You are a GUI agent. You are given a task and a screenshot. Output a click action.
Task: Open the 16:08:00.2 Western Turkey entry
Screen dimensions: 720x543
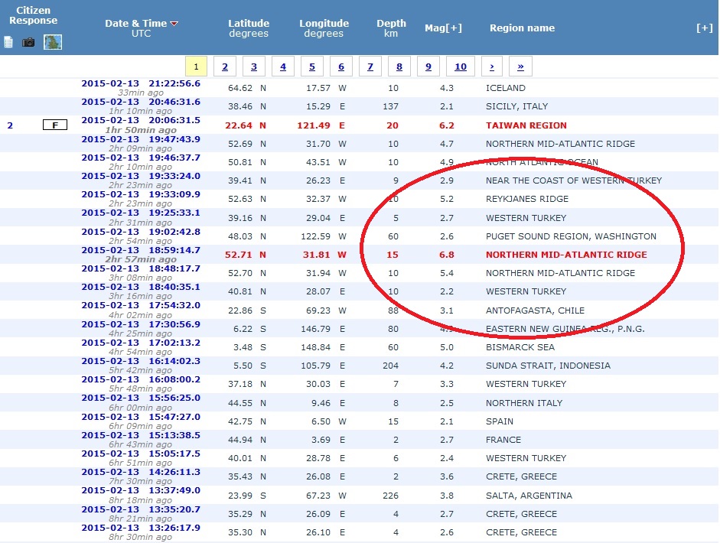point(141,379)
